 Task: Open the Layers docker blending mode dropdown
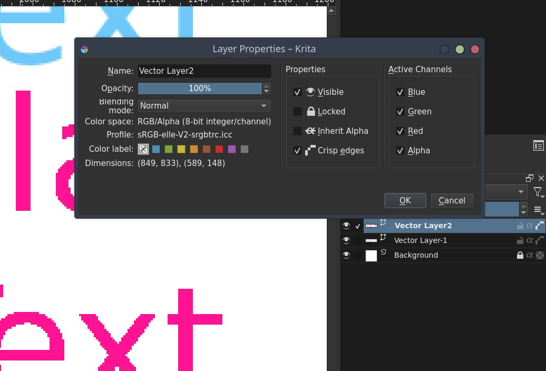point(505,192)
